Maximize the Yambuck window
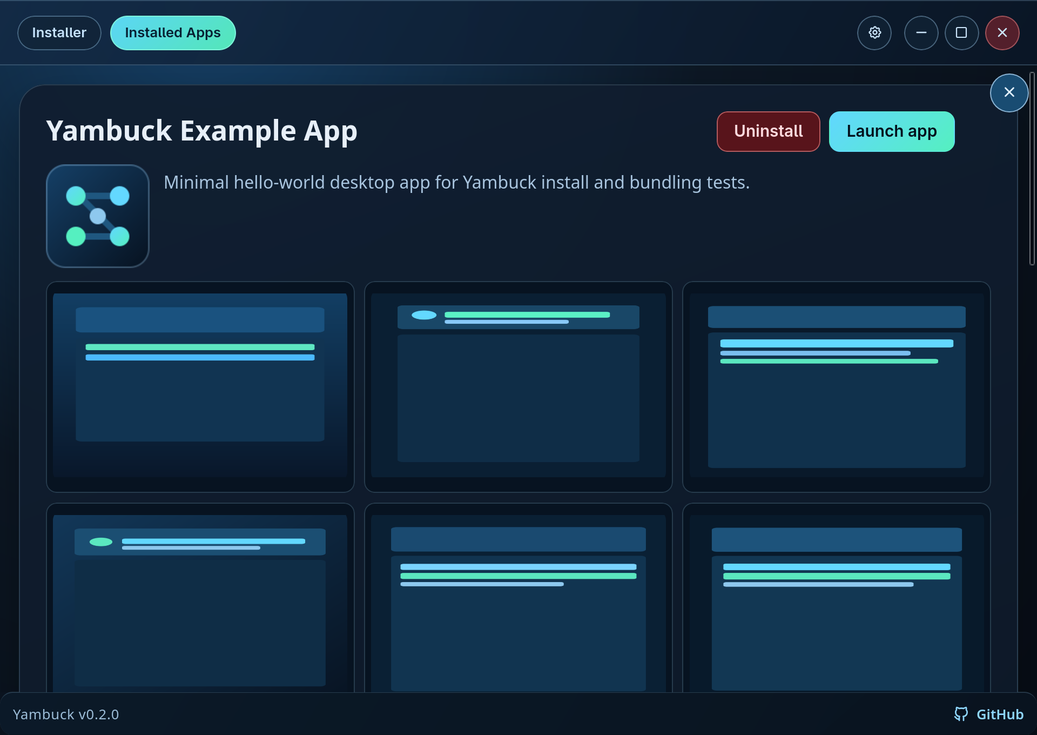This screenshot has width=1037, height=735. 961,33
